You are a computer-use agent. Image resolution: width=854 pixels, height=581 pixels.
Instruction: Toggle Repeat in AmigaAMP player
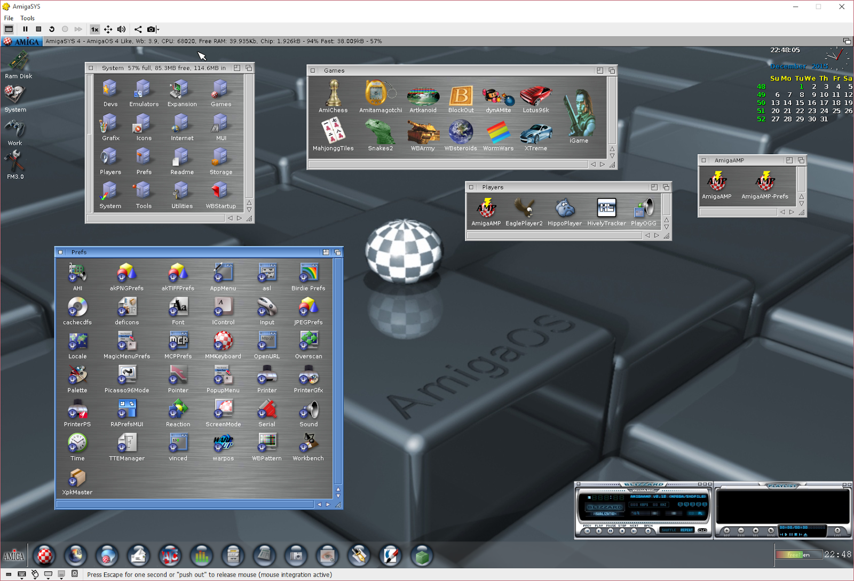[686, 530]
